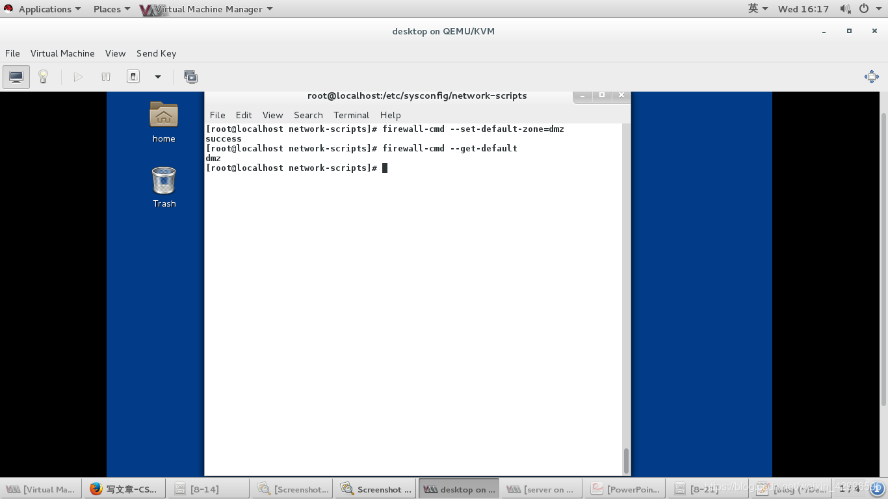The image size is (888, 499).
Task: Click the firewall-cmd --get-default command line
Action: [x=361, y=148]
